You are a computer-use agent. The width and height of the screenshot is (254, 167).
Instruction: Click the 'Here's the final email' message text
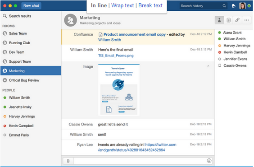coord(116,50)
